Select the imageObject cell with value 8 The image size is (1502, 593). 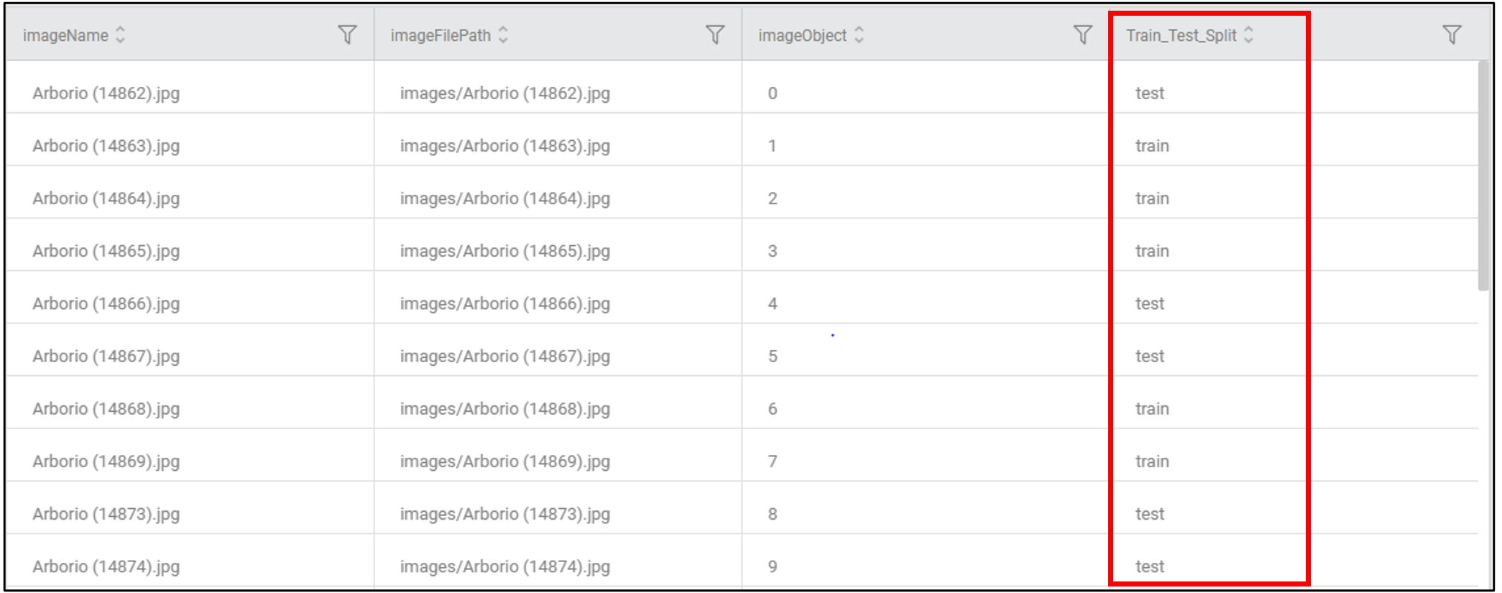(x=773, y=515)
